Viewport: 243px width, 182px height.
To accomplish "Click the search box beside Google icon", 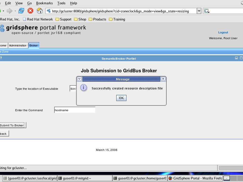I will [x=227, y=11].
